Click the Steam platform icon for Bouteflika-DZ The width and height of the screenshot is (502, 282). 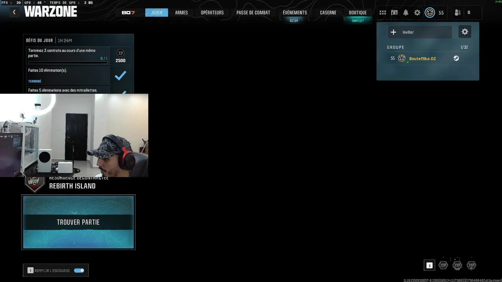click(x=456, y=58)
